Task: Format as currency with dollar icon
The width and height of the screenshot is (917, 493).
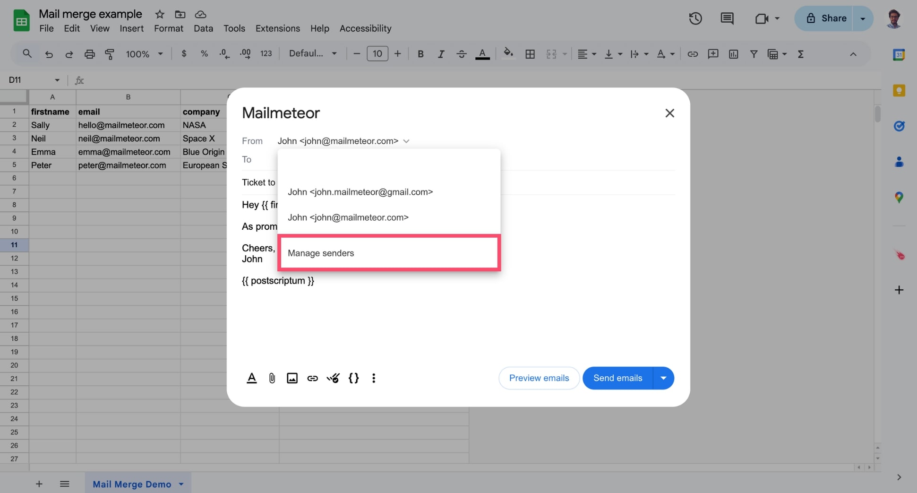Action: 184,54
